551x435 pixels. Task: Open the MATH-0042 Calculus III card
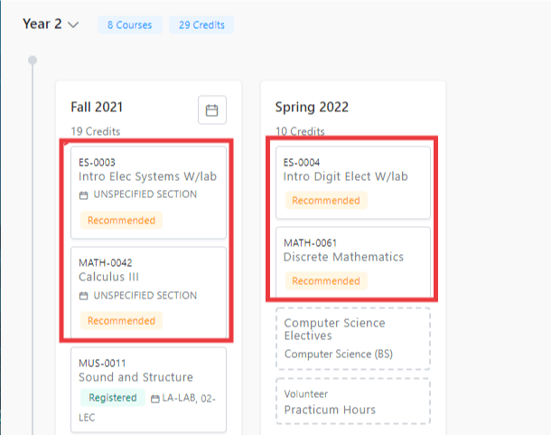click(147, 270)
